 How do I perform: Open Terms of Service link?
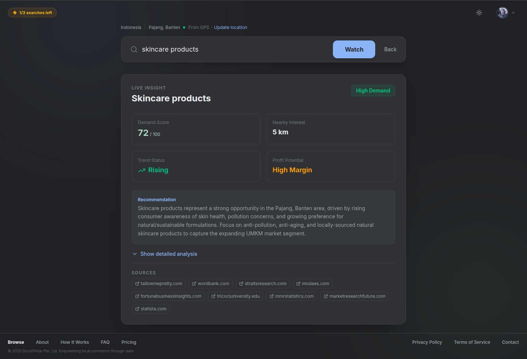tap(472, 342)
